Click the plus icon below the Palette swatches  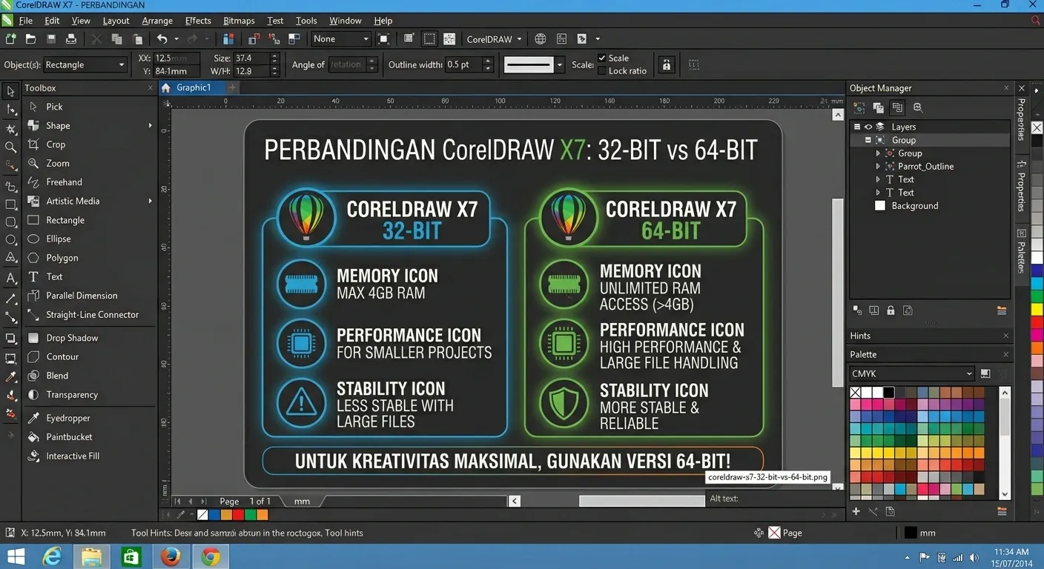coord(856,511)
